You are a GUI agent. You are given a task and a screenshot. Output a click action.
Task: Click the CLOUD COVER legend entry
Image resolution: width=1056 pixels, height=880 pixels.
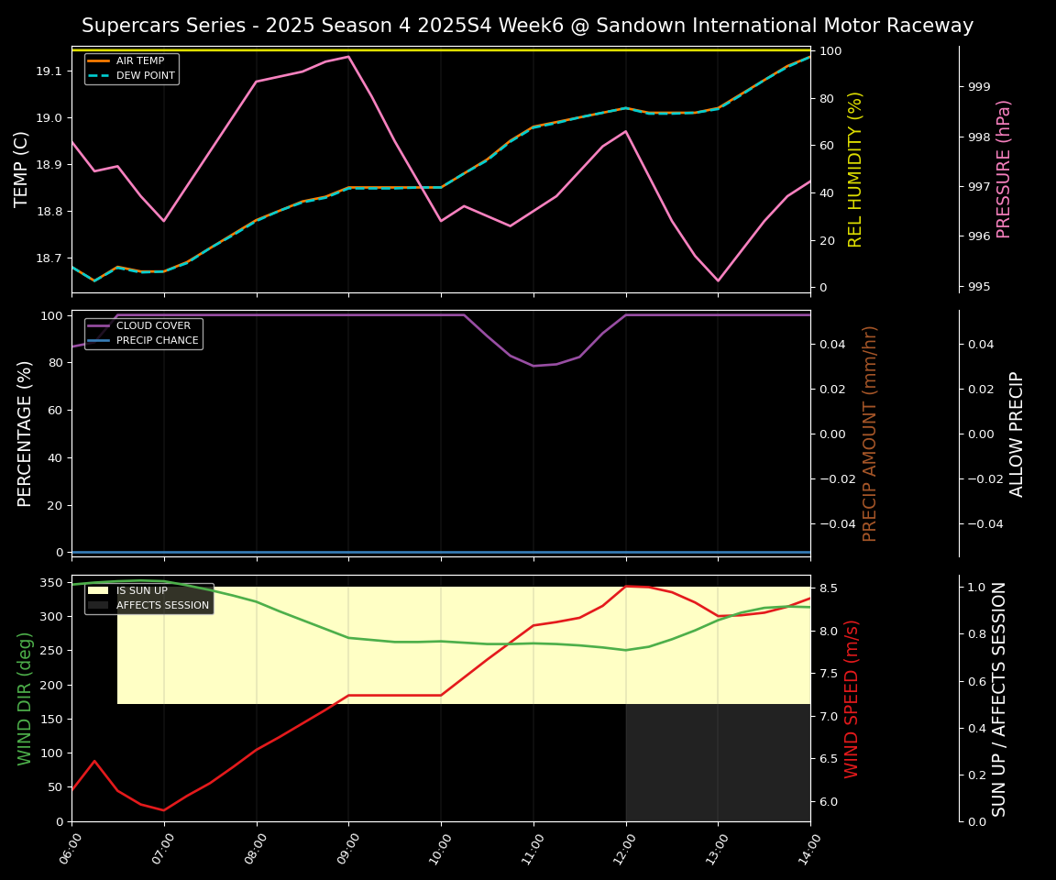(x=153, y=326)
